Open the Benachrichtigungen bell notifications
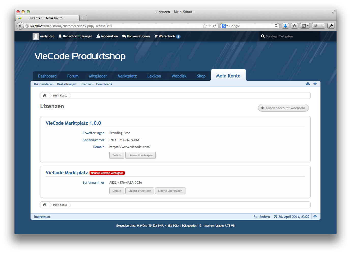Viewport: 351px width, 254px height. tap(75, 36)
